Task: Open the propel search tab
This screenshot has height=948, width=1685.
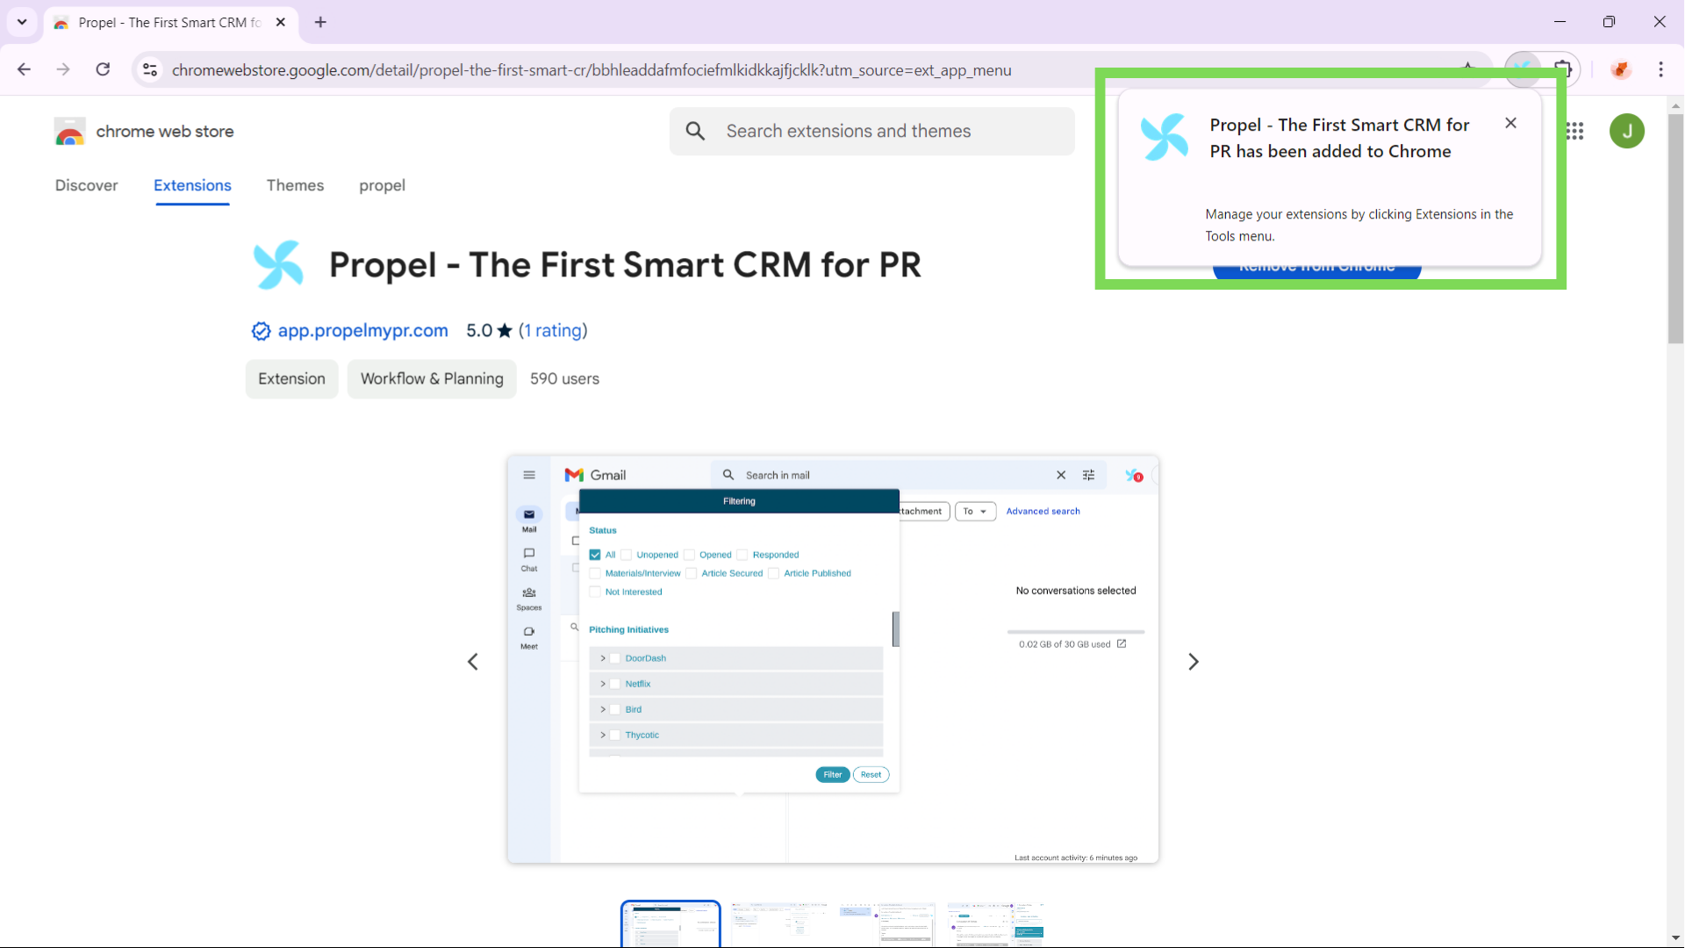Action: (x=382, y=185)
